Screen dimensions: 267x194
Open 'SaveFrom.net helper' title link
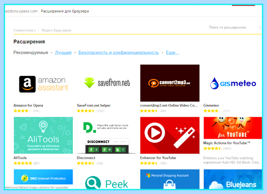[93, 105]
